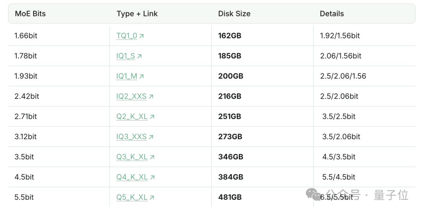This screenshot has width=422, height=212.
Task: Open the IQ1_M quant link
Action: pyautogui.click(x=127, y=76)
